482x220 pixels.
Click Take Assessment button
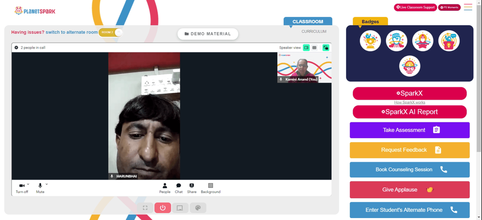409,130
